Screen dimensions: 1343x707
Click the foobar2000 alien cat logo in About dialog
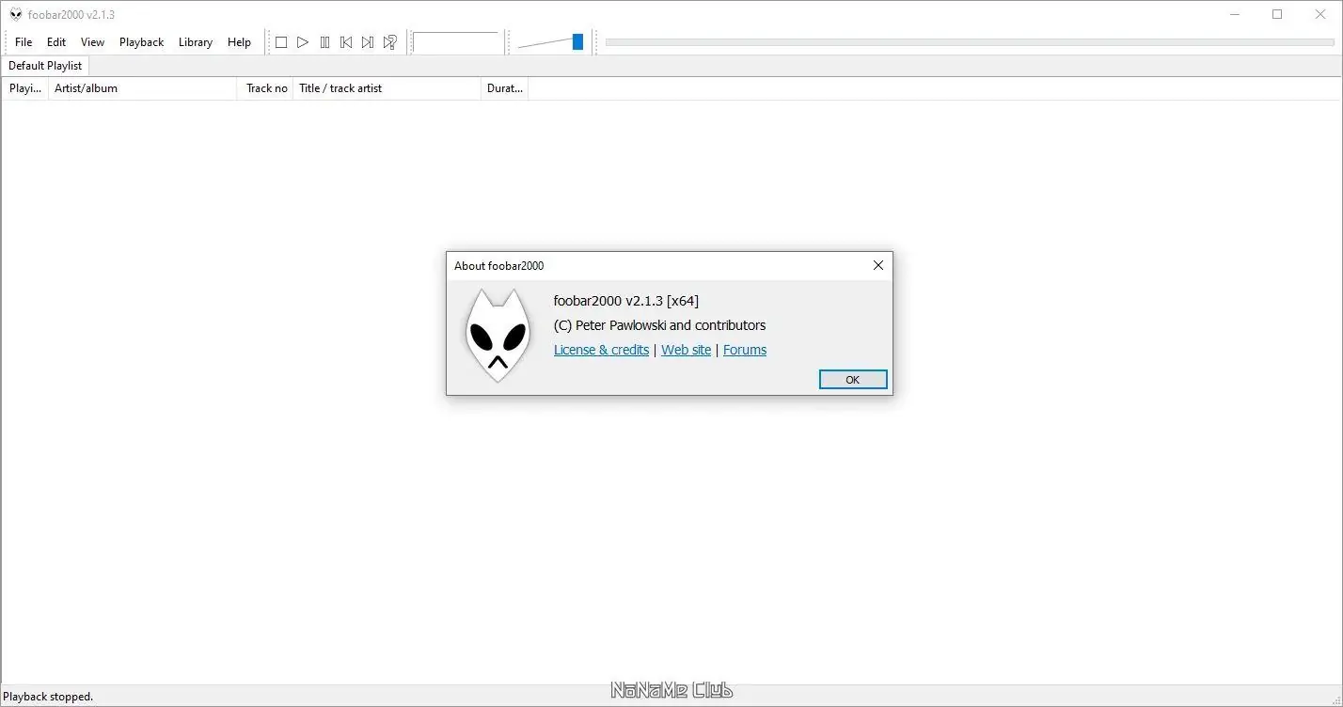498,336
